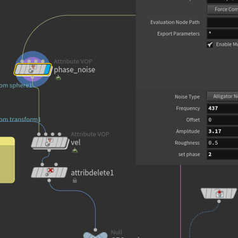This screenshot has width=238, height=238.
Task: Click the green badge under phase_noise label
Action: (x=58, y=78)
